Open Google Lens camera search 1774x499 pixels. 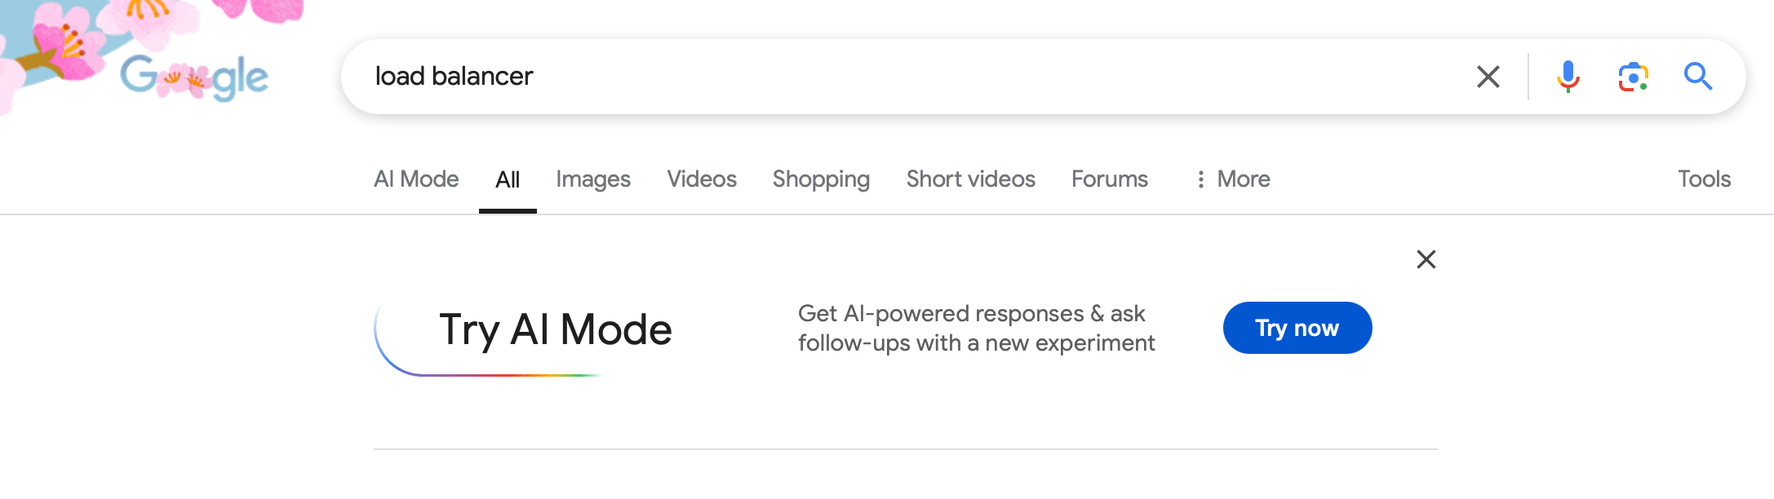[1633, 76]
